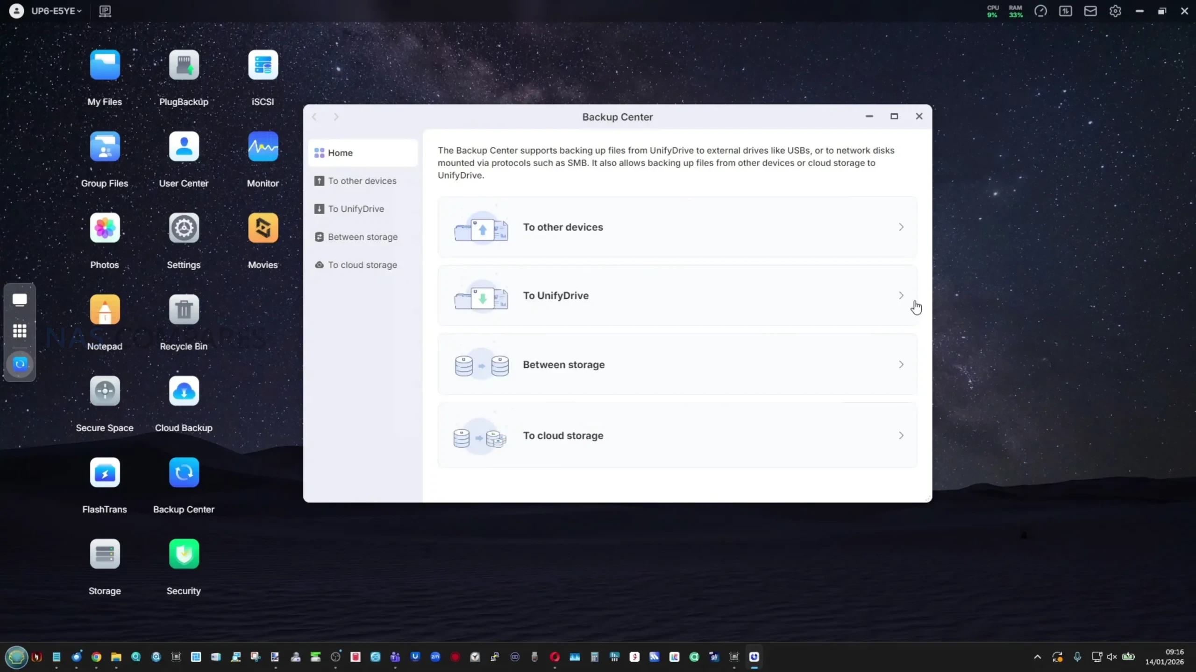1196x672 pixels.
Task: Open the Storage desktop icon
Action: pos(105,554)
